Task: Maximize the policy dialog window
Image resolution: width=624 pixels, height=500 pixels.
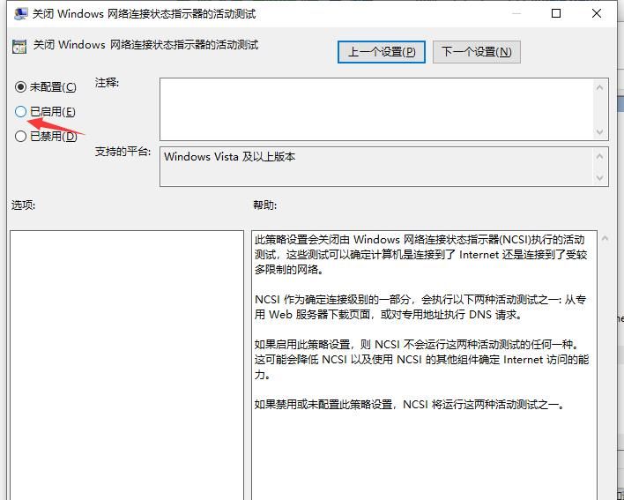Action: pyautogui.click(x=556, y=13)
